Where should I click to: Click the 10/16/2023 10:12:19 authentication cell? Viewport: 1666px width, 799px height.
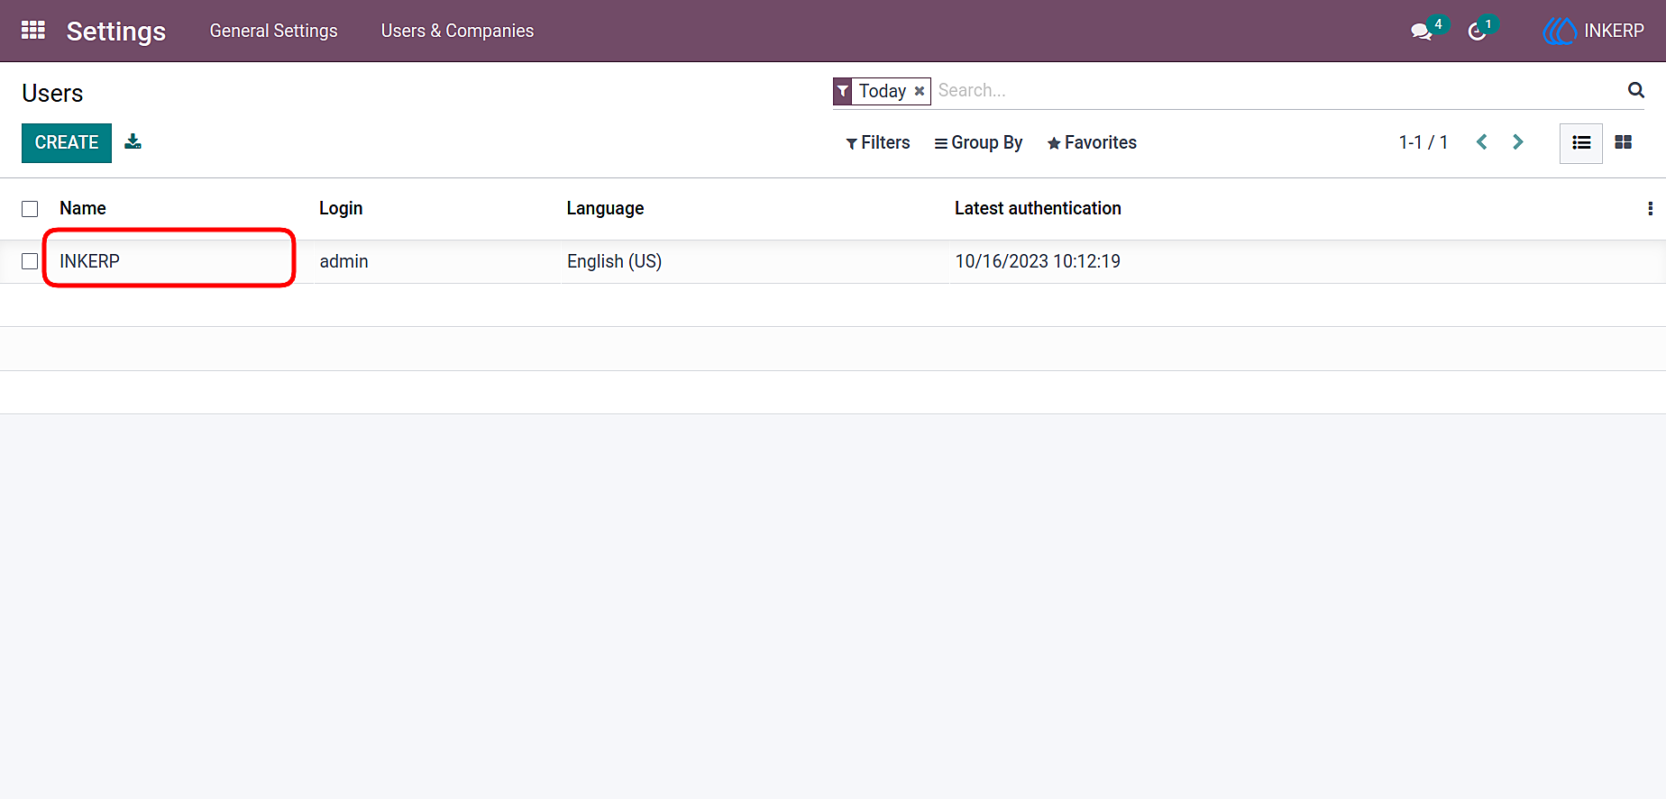[1038, 261]
